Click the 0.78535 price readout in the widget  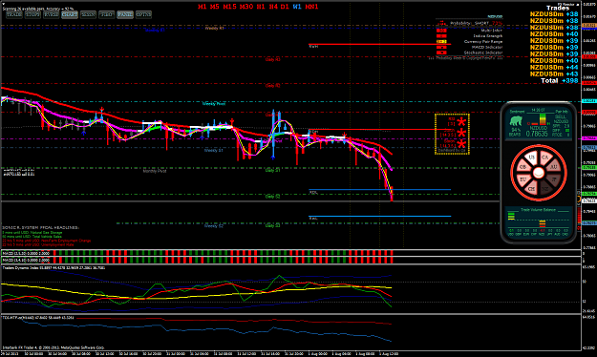tap(537, 134)
